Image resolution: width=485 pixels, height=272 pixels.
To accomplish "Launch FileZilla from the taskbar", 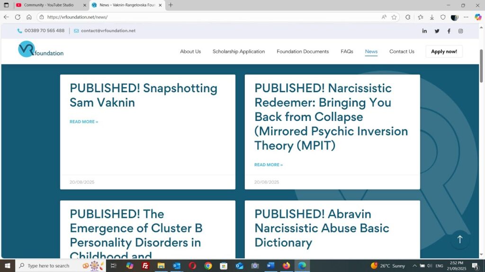I will (145, 266).
